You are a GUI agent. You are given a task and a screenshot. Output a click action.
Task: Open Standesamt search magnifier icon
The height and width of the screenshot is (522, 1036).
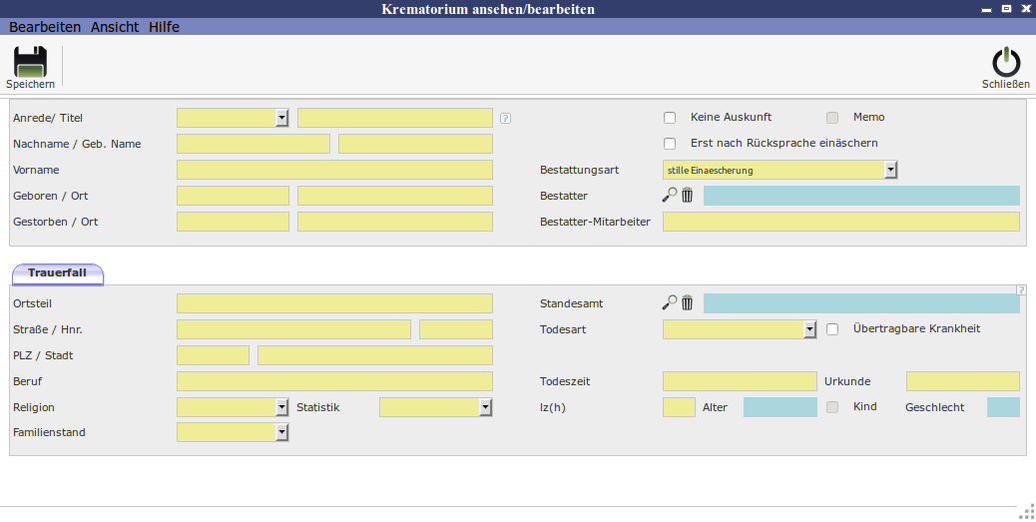click(670, 303)
